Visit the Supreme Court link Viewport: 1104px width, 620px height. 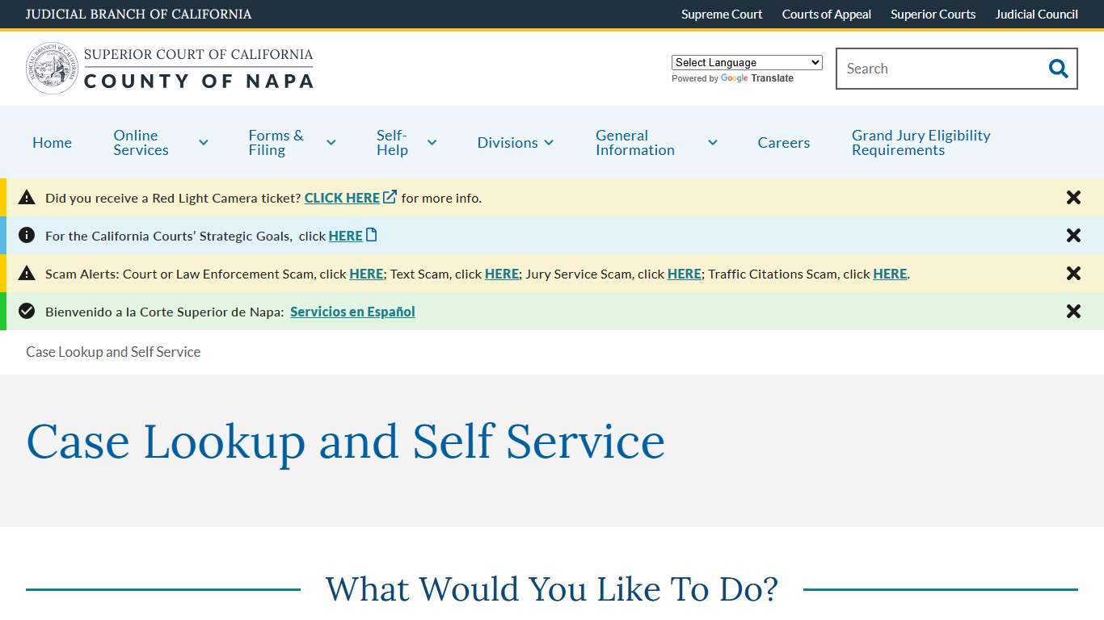721,14
